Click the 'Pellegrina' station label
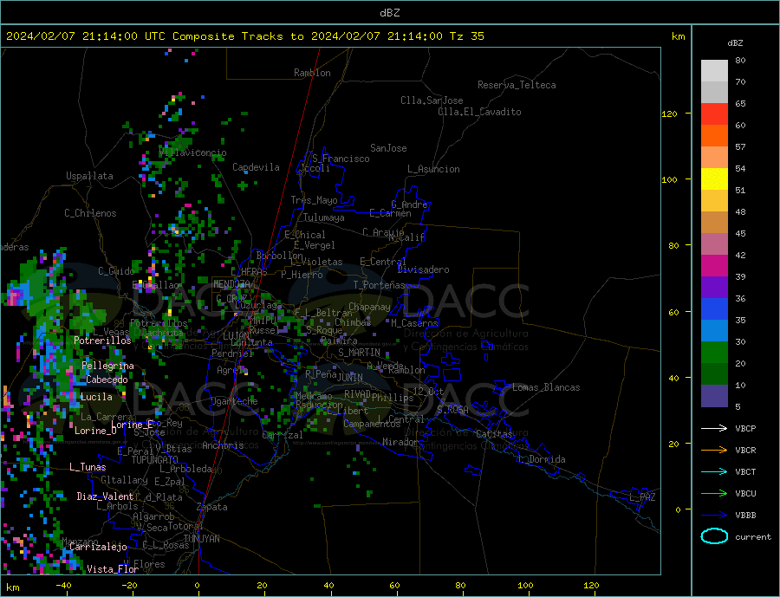The width and height of the screenshot is (780, 597). tap(108, 366)
